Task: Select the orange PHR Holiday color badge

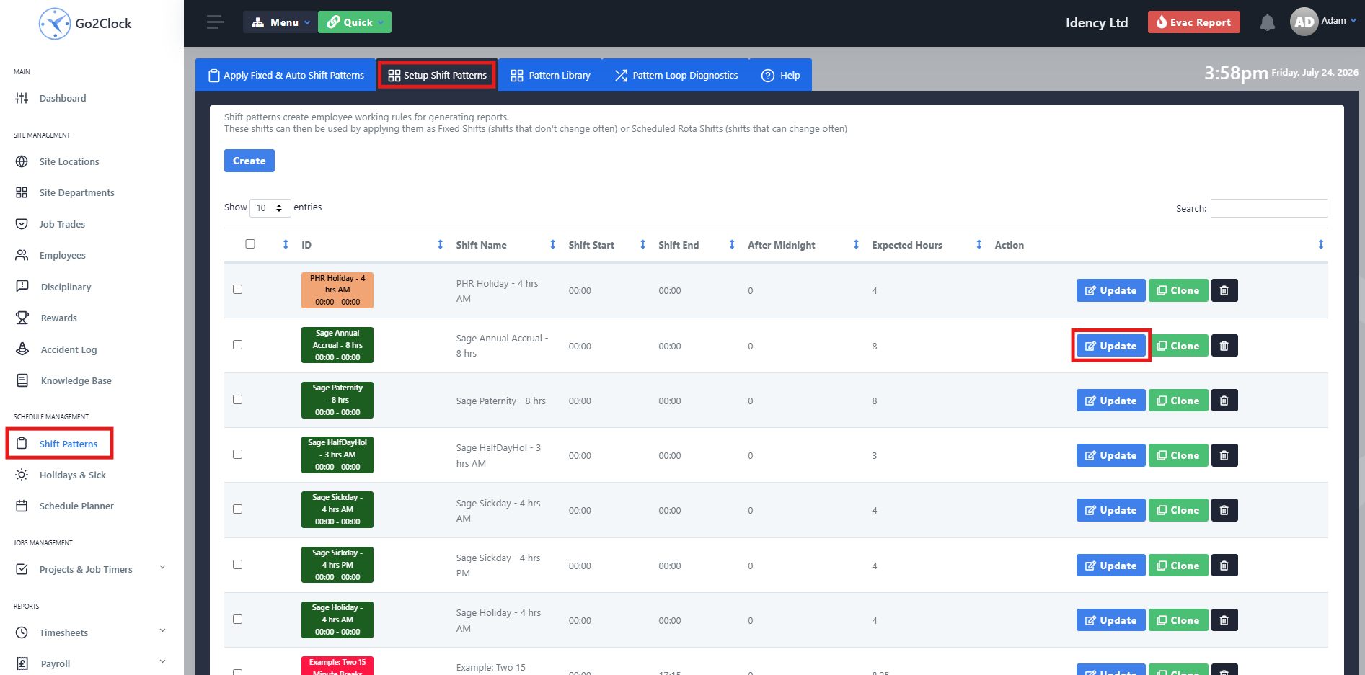Action: coord(337,290)
